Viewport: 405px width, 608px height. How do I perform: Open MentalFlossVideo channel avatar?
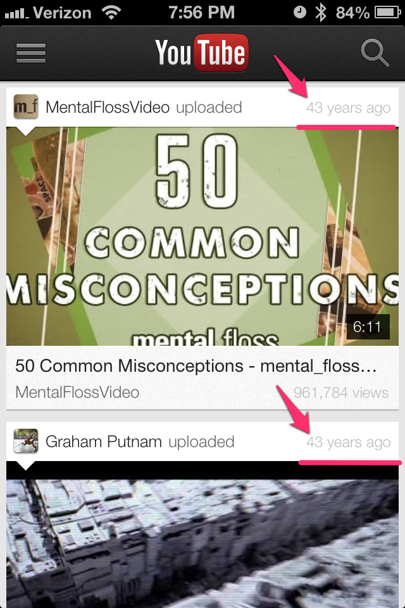pos(26,106)
